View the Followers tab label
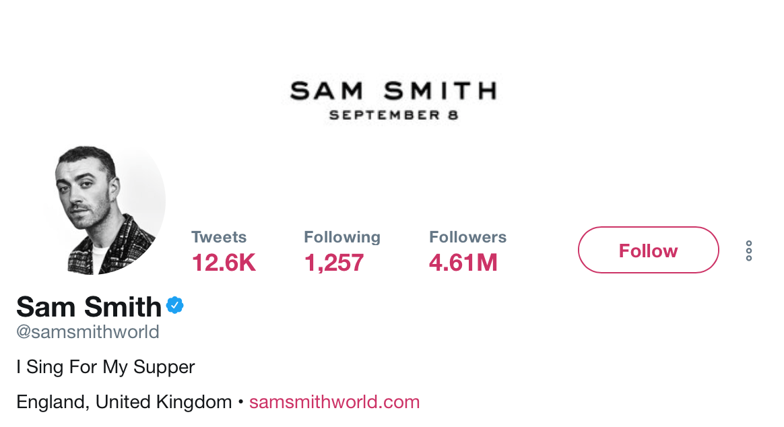This screenshot has height=427, width=784. point(467,237)
